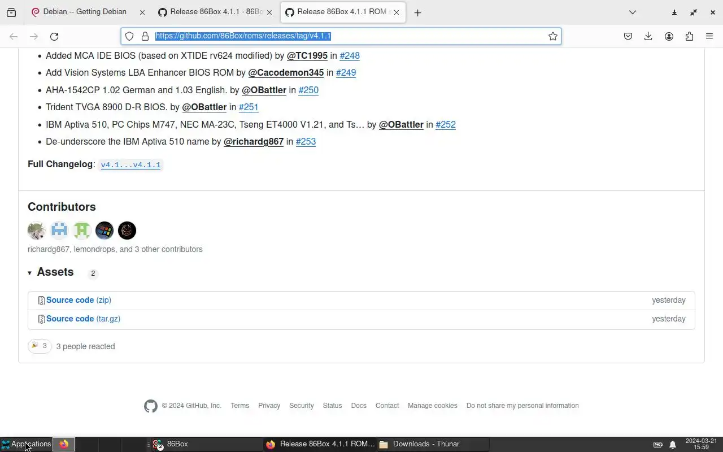
Task: Open the Privacy footer link
Action: [x=269, y=406]
